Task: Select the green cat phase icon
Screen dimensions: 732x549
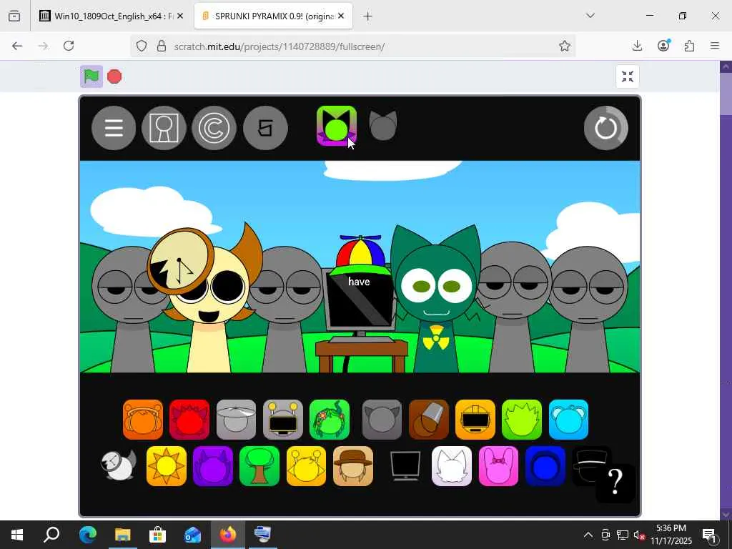Action: pyautogui.click(x=336, y=126)
